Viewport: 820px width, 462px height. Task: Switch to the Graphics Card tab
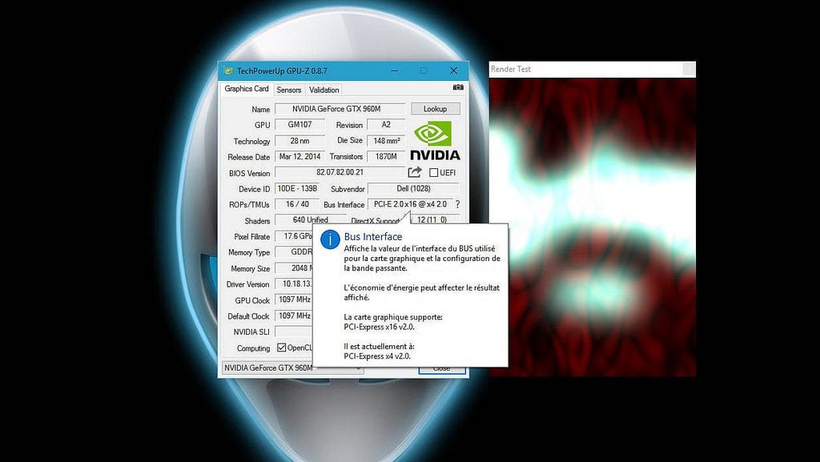[247, 89]
